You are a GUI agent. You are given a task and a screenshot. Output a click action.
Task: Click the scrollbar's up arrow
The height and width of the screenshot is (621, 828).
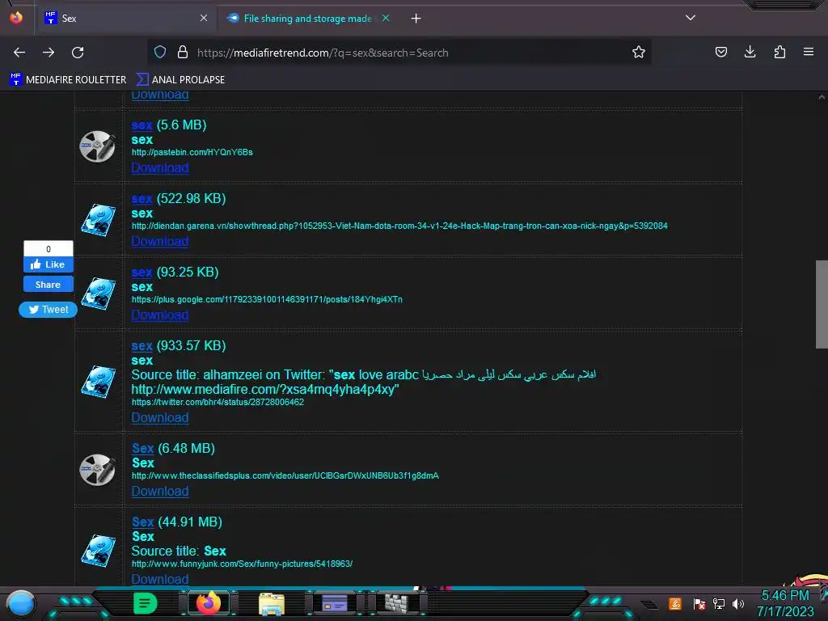(822, 97)
